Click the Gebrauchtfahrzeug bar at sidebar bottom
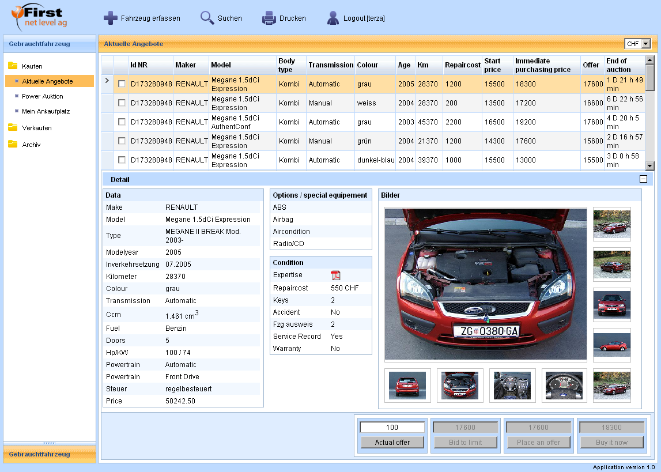 tap(49, 454)
